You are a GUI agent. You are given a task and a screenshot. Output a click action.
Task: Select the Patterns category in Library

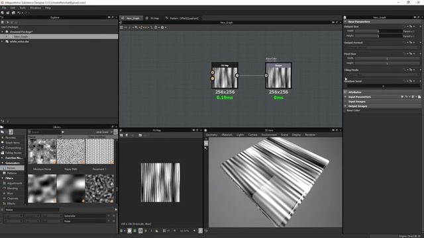[12, 173]
